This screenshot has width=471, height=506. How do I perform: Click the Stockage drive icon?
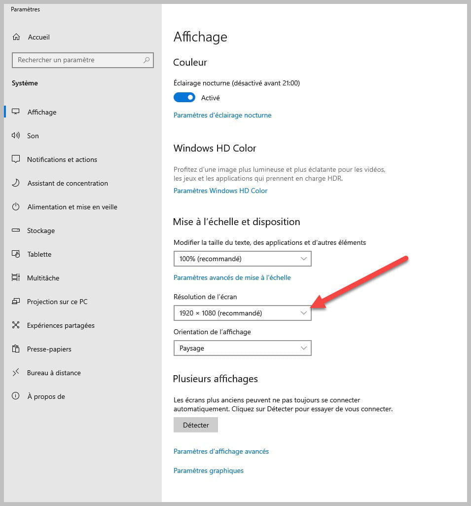click(x=15, y=231)
